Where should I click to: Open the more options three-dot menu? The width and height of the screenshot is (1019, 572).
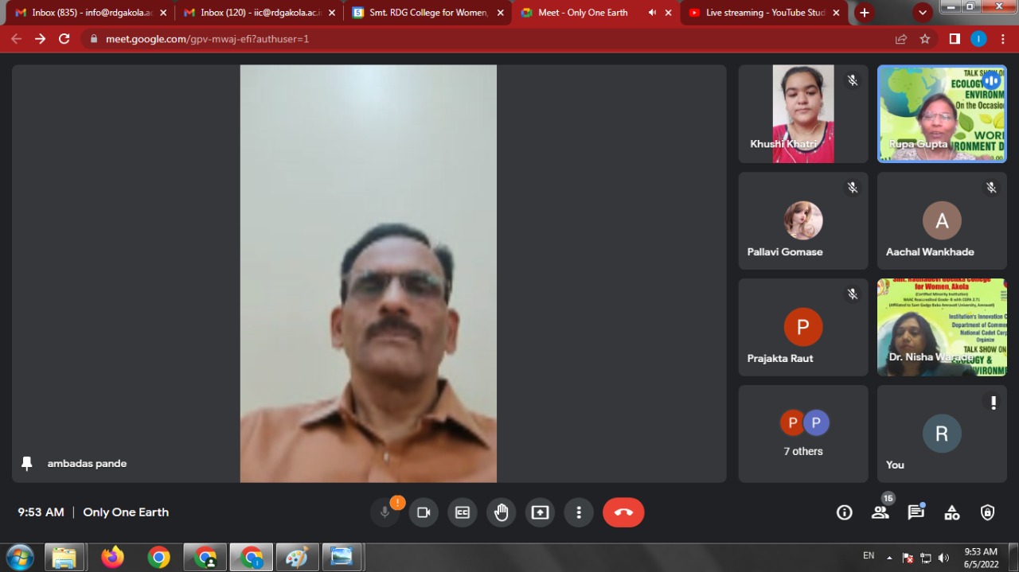coord(579,512)
